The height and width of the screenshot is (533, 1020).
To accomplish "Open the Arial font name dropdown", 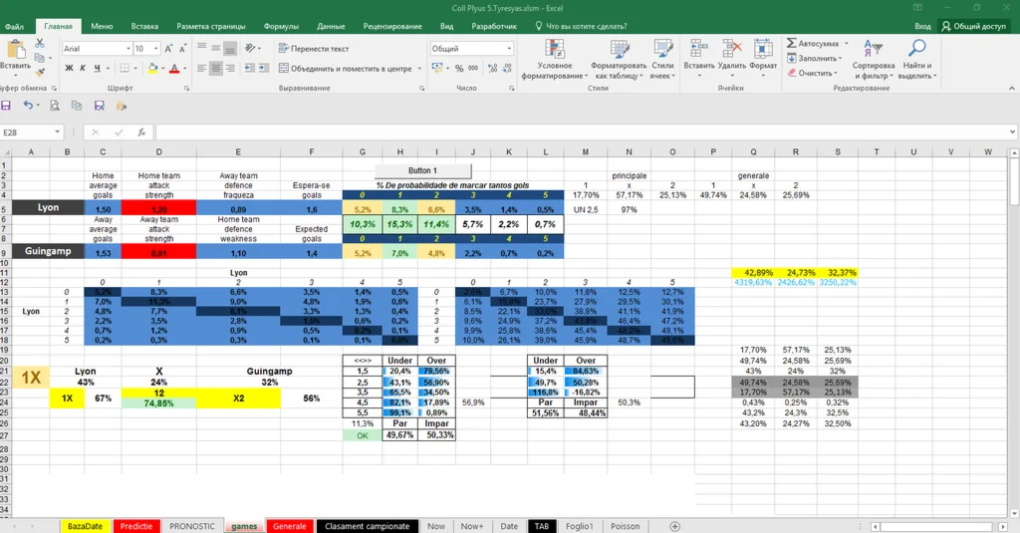I will coord(128,49).
